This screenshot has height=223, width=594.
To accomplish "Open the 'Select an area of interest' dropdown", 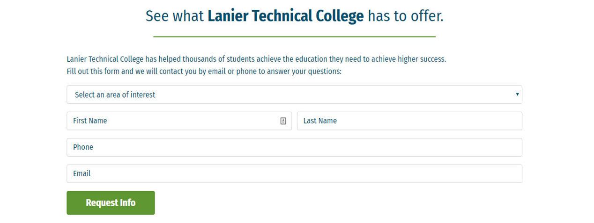I will pyautogui.click(x=294, y=94).
